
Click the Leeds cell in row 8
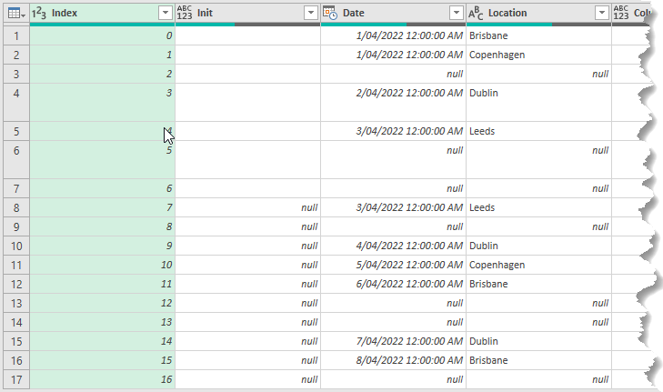click(x=538, y=207)
